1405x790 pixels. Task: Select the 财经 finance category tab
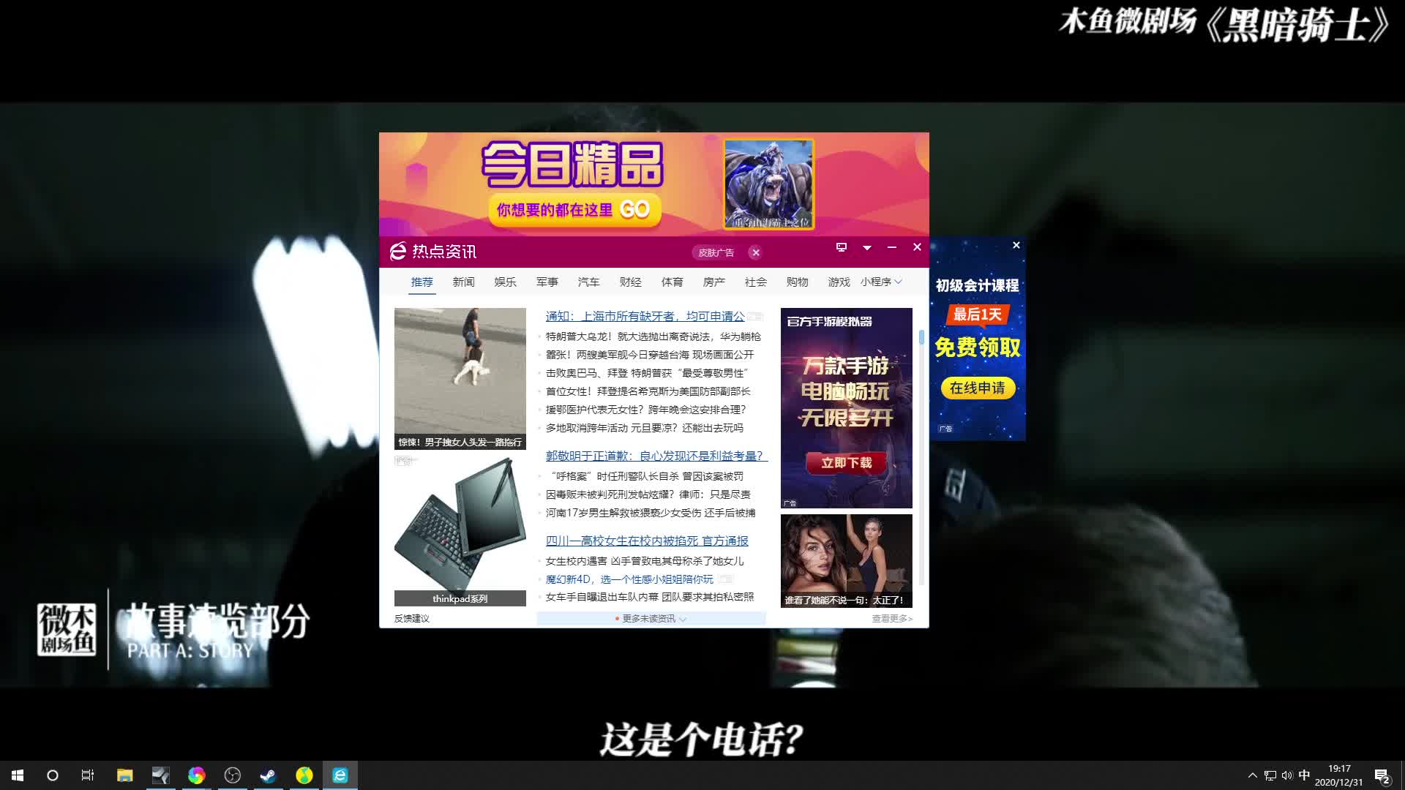[630, 282]
